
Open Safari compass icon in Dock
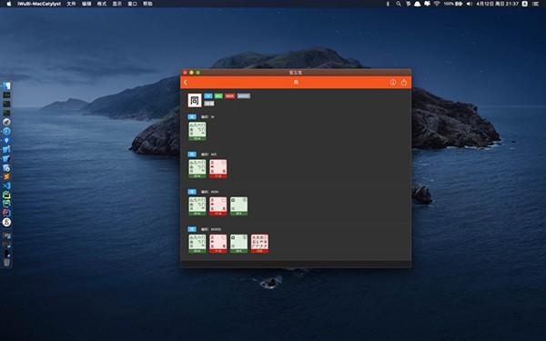[6, 131]
